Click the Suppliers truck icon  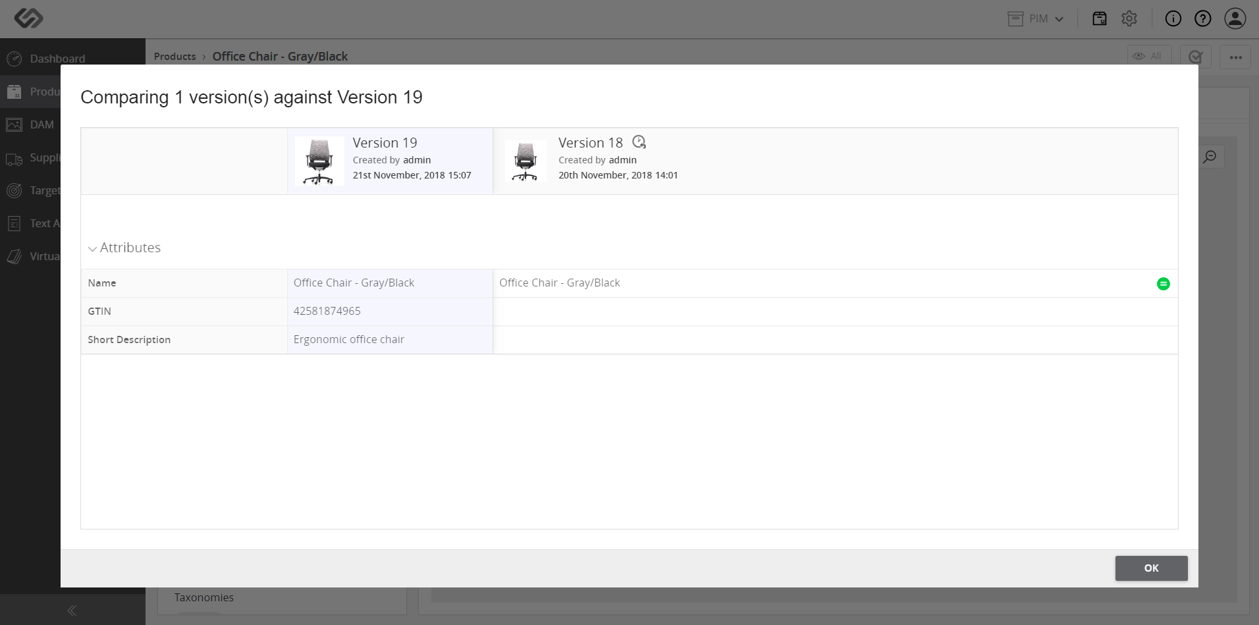[x=14, y=158]
